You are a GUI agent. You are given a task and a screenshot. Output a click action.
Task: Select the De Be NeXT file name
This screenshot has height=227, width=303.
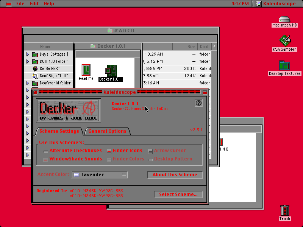(x=50, y=69)
